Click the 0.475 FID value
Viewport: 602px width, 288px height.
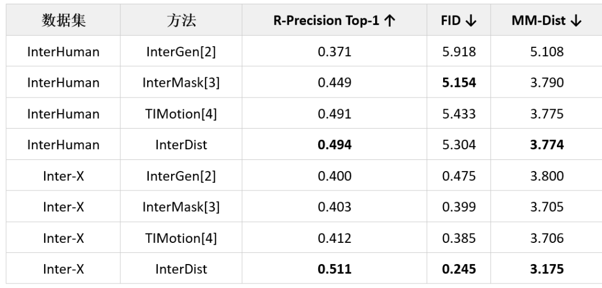pos(459,175)
